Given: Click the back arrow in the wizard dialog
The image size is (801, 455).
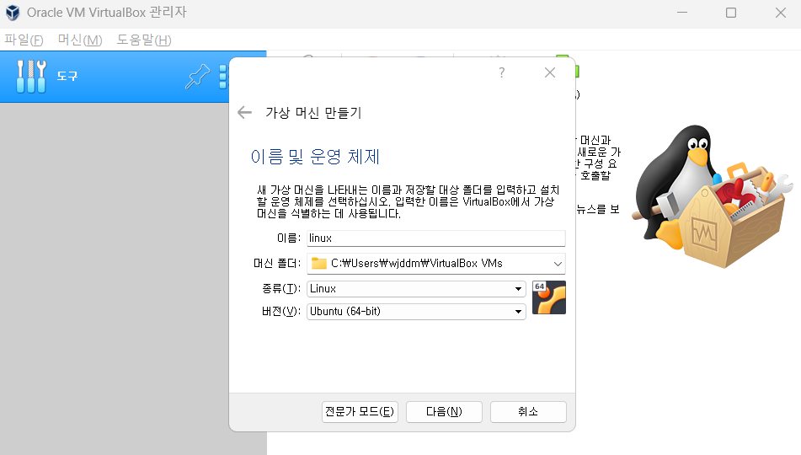Looking at the screenshot, I should (245, 112).
